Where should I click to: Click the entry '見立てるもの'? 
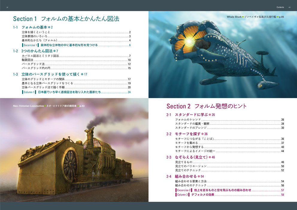[230, 162]
